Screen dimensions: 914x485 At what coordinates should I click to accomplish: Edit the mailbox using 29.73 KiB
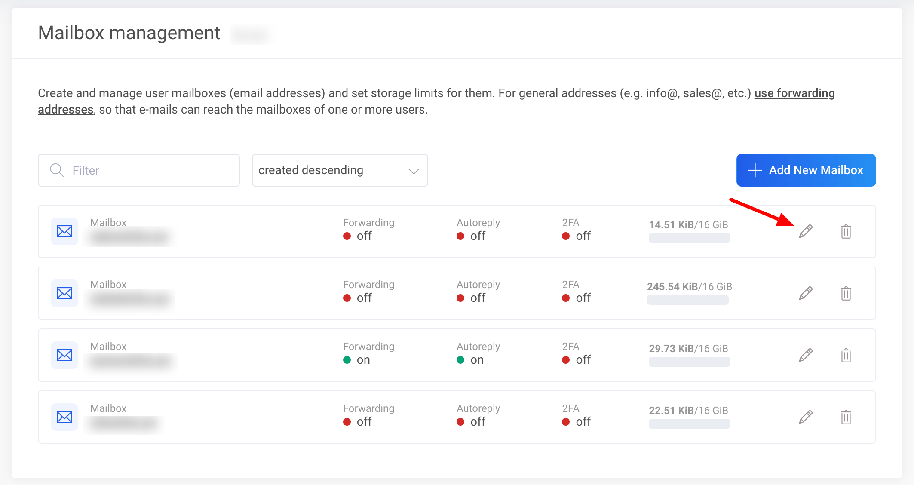[x=805, y=355]
